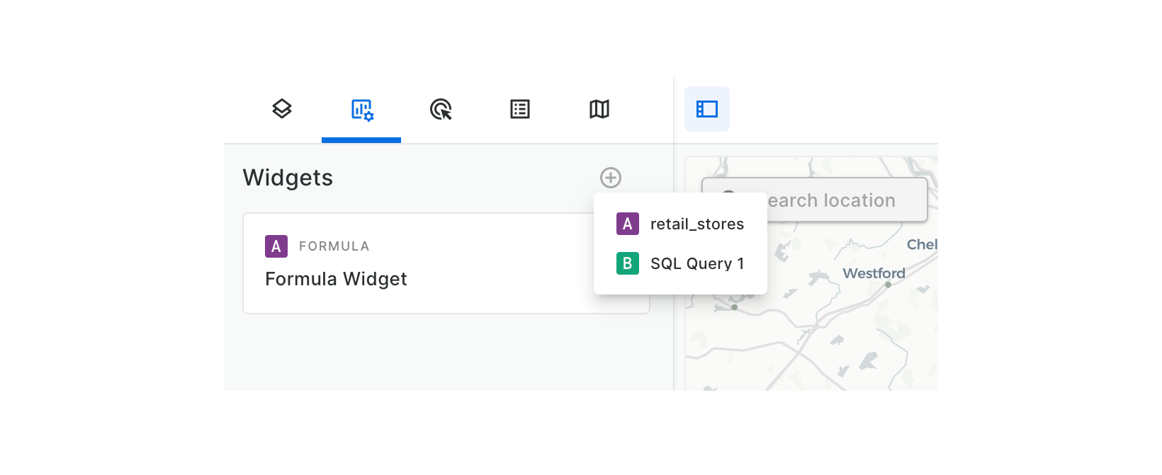
Task: Choose SQL Query 1 from the menu
Action: pyautogui.click(x=696, y=264)
